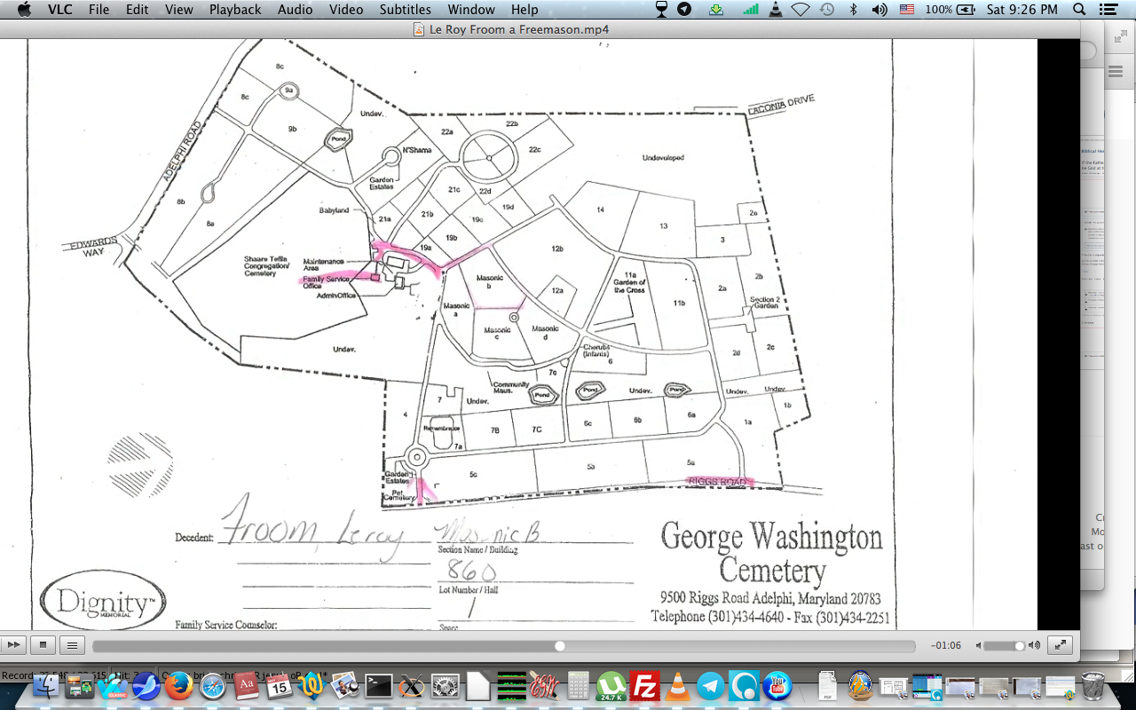This screenshot has height=710, width=1136.
Task: Open Calculator from the Dock
Action: click(578, 686)
